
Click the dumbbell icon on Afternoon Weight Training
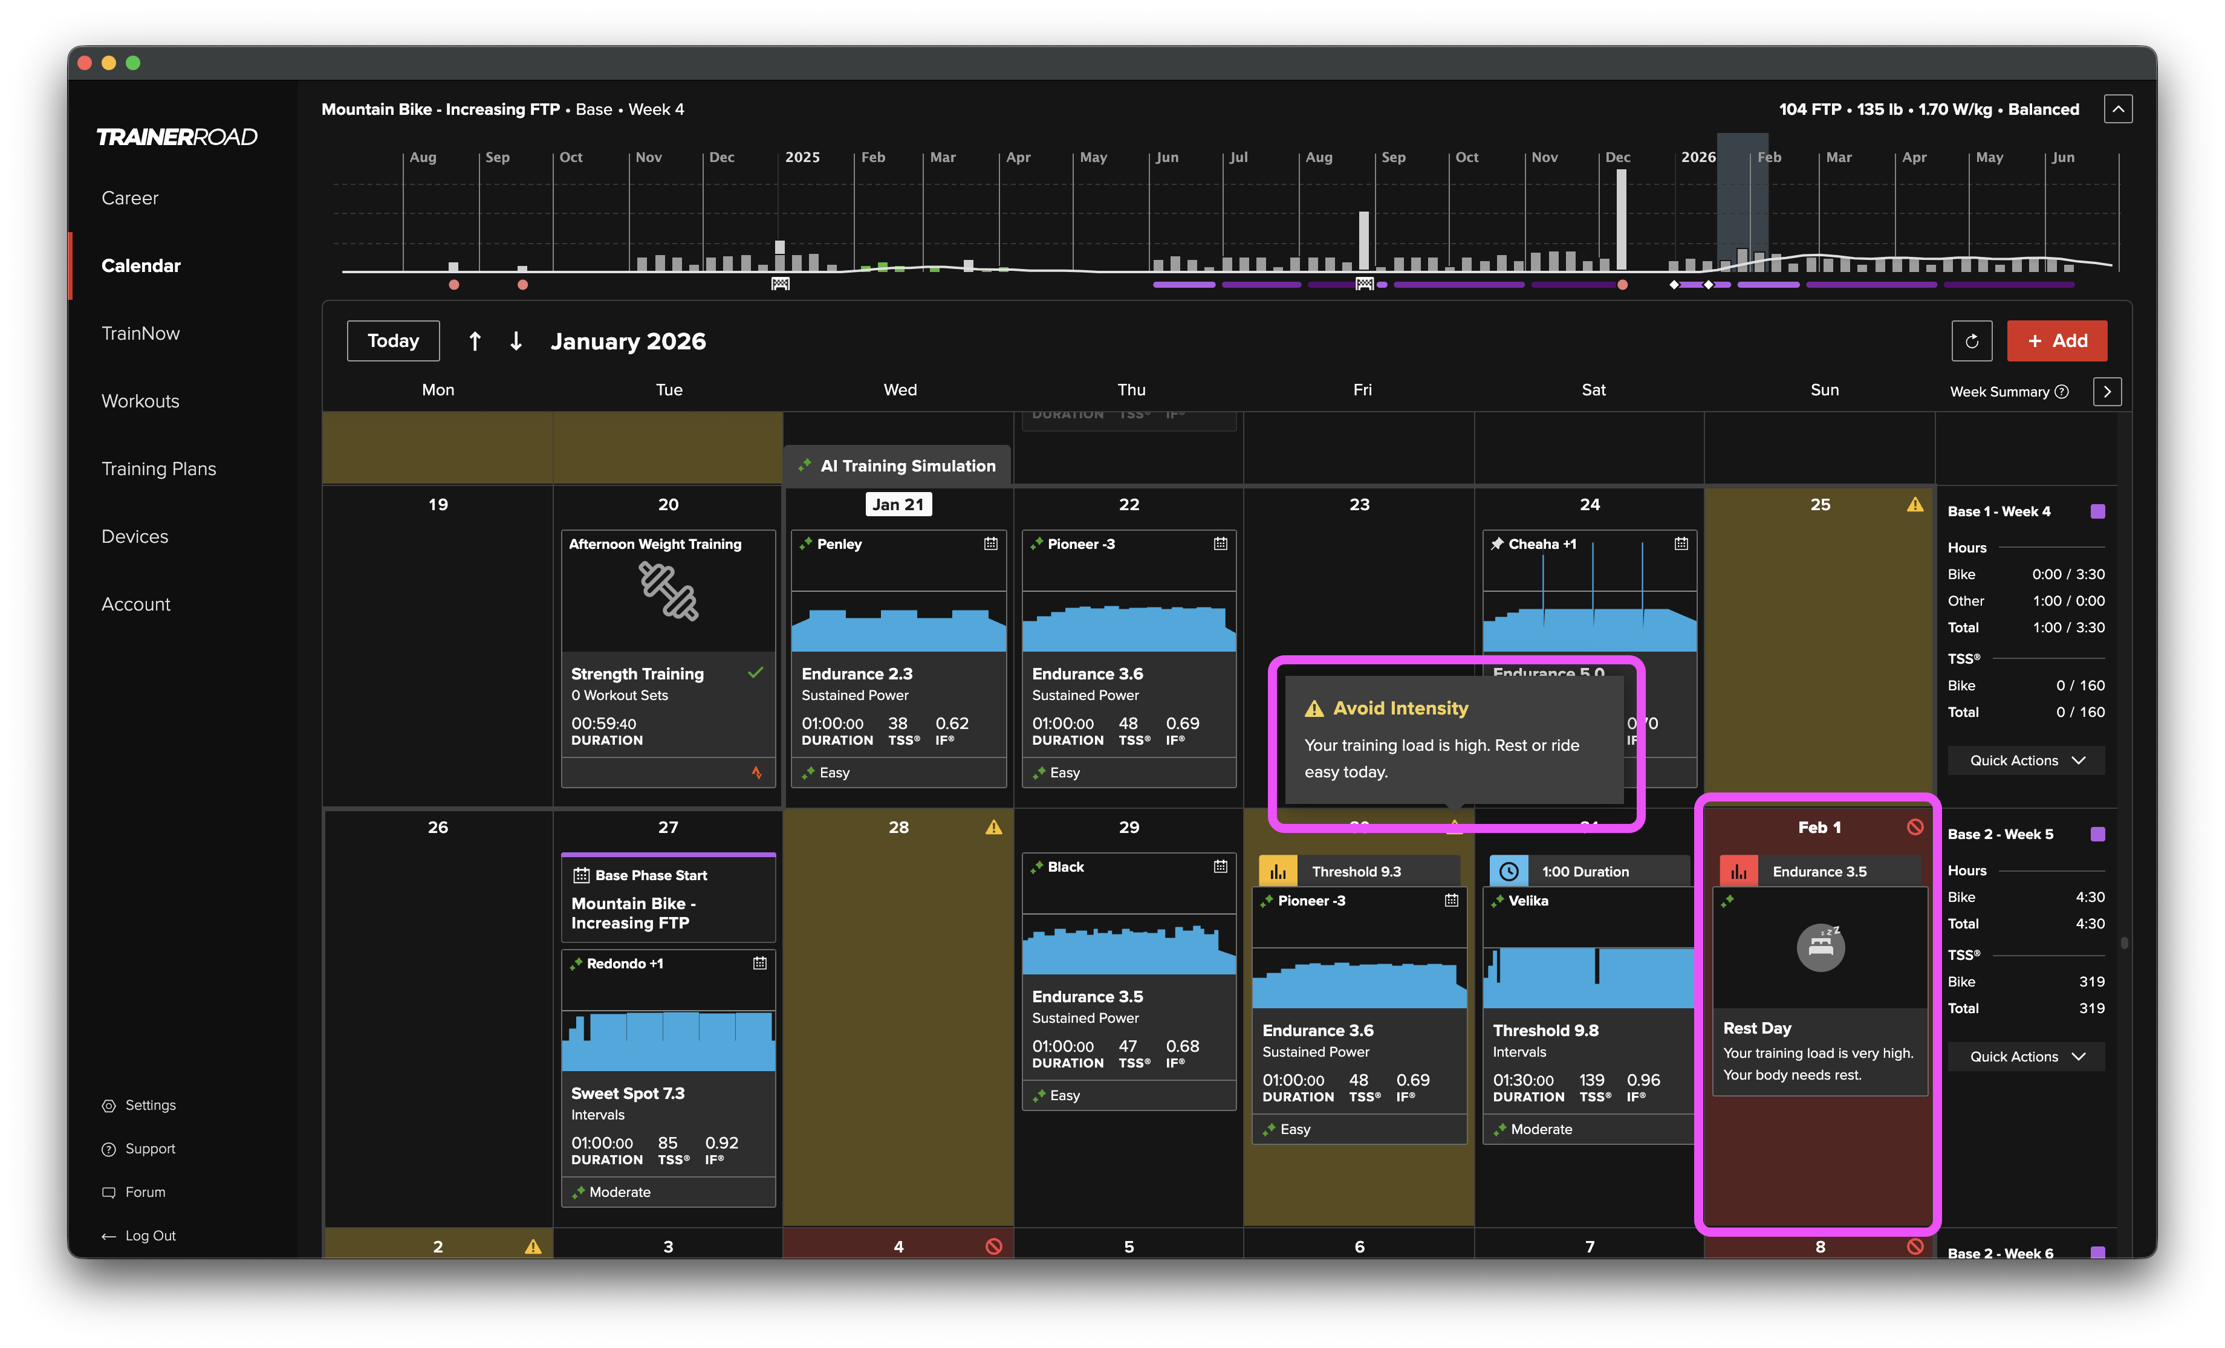coord(668,591)
